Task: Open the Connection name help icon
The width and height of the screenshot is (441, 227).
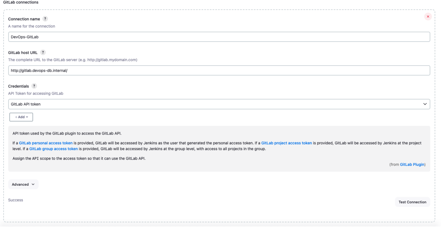Action: [45, 19]
